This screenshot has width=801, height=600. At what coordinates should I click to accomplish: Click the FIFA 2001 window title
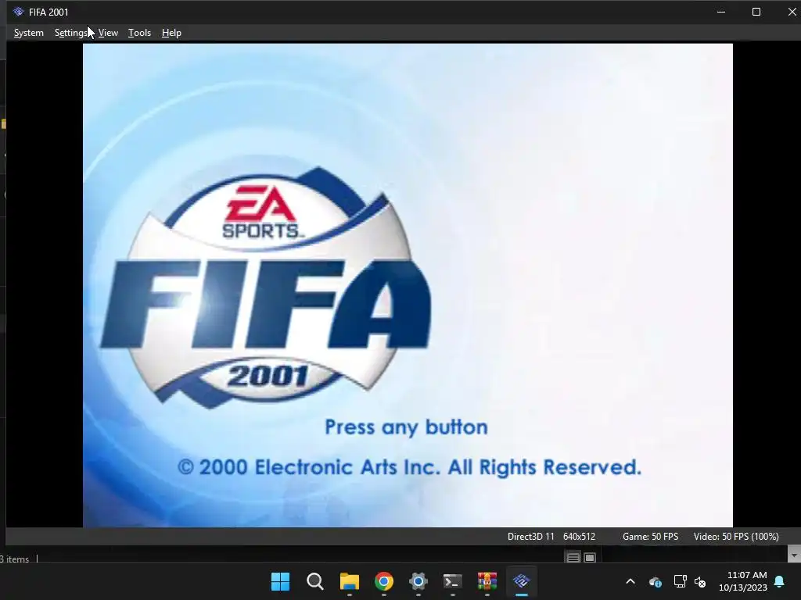click(x=48, y=12)
